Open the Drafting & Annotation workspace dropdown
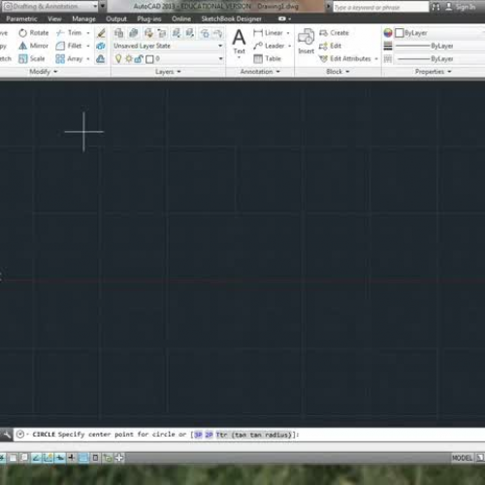Viewport: 485px width, 485px height. click(50, 6)
